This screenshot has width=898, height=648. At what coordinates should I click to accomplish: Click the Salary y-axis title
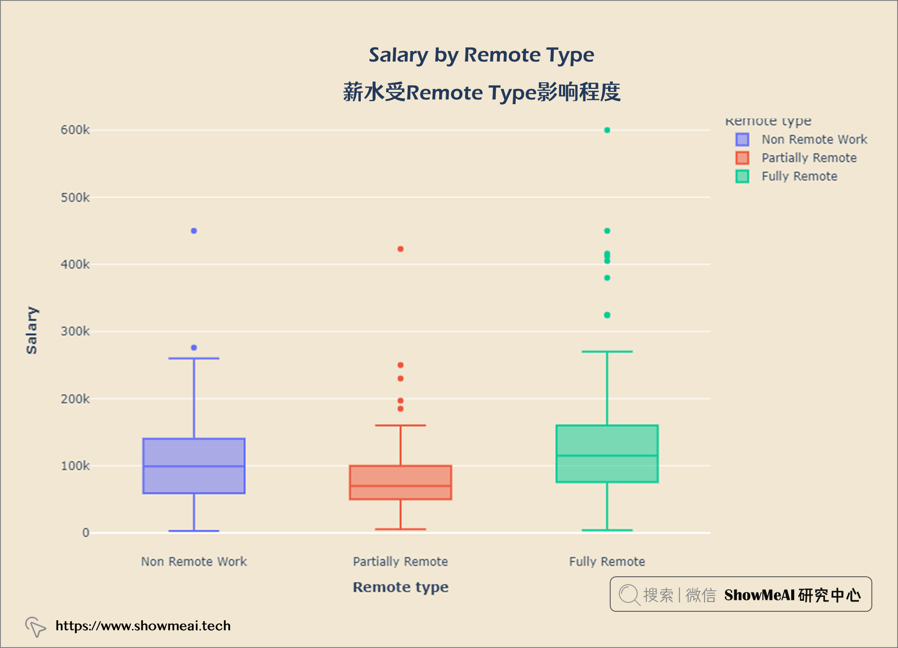click(32, 331)
